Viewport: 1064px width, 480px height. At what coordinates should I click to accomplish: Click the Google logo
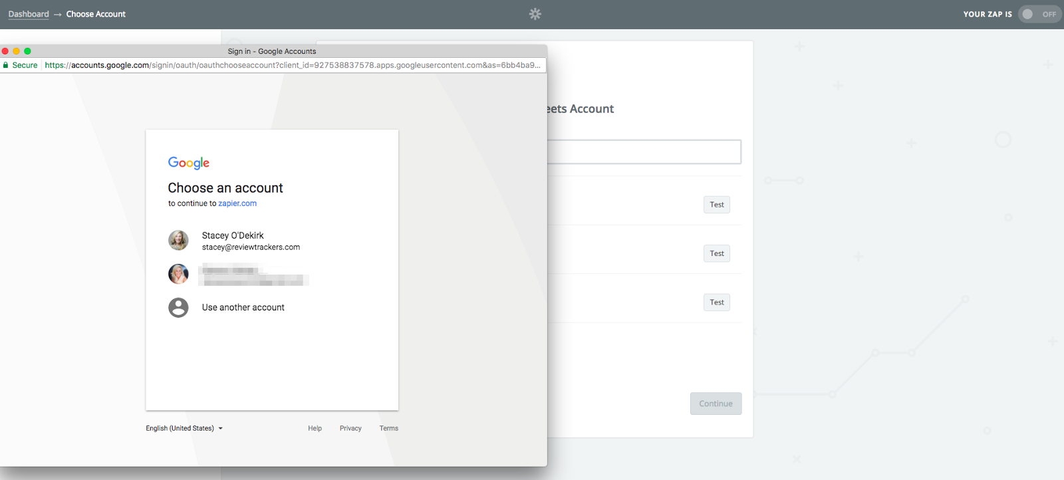[x=189, y=163]
